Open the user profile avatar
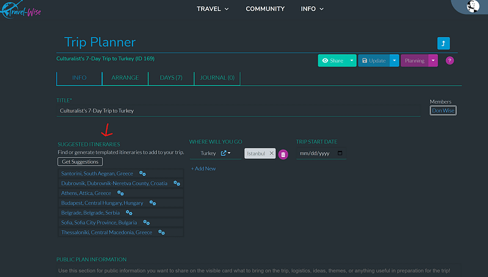The width and height of the screenshot is (488, 277). click(x=473, y=6)
